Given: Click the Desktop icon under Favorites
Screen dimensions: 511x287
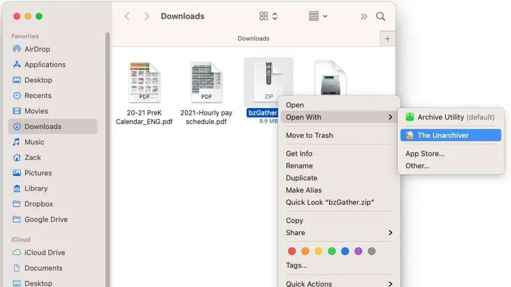Looking at the screenshot, I should click(x=17, y=80).
